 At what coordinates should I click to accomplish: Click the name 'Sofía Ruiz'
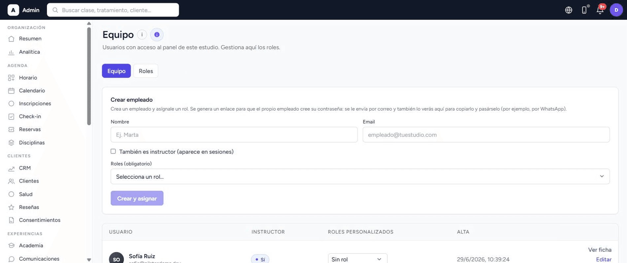(142, 256)
